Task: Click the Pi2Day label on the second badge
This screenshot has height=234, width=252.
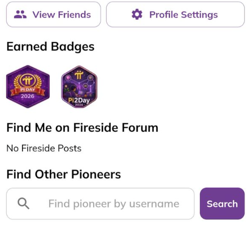Action: point(79,100)
